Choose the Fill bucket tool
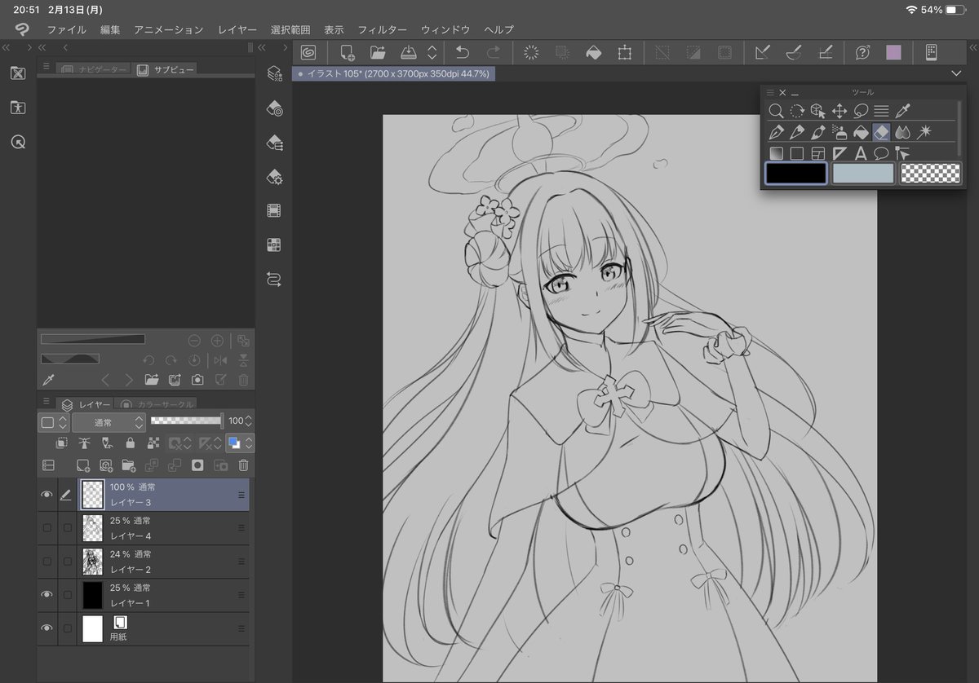The image size is (979, 683). click(862, 132)
